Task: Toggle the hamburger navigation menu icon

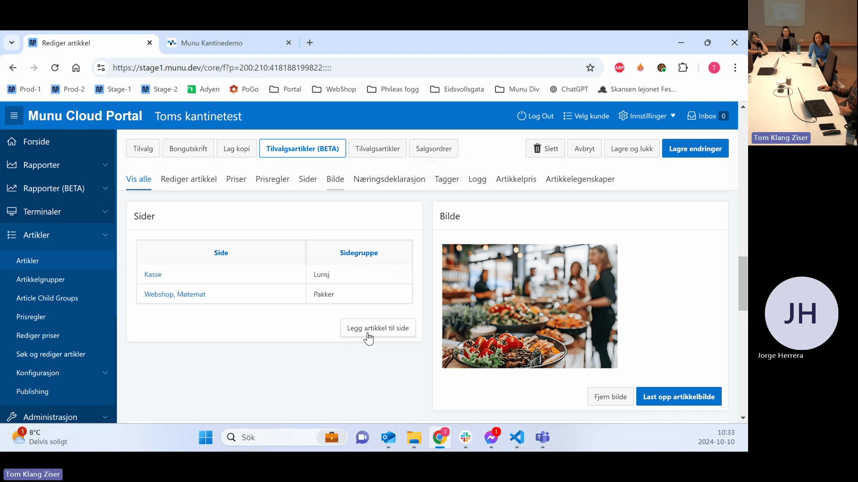Action: coord(14,116)
